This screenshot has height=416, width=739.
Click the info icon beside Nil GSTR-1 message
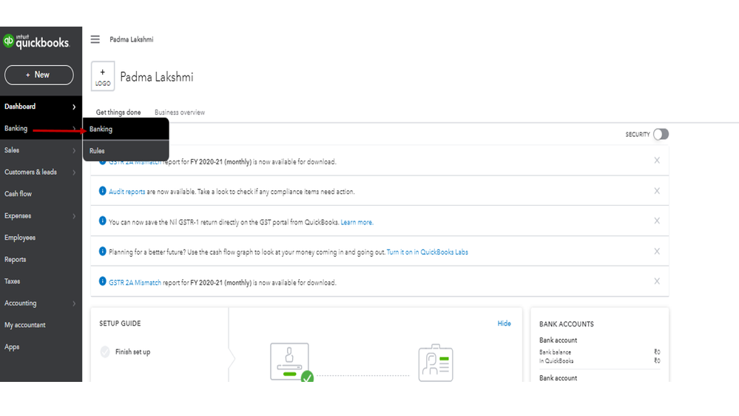coord(102,221)
